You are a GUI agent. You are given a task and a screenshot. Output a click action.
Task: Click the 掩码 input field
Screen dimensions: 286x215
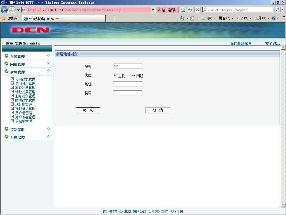pyautogui.click(x=127, y=93)
